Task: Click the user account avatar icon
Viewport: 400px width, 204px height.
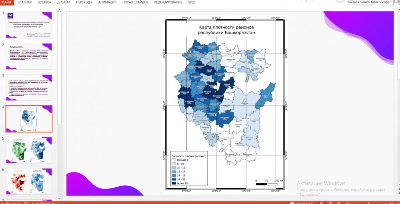Action: click(x=396, y=2)
